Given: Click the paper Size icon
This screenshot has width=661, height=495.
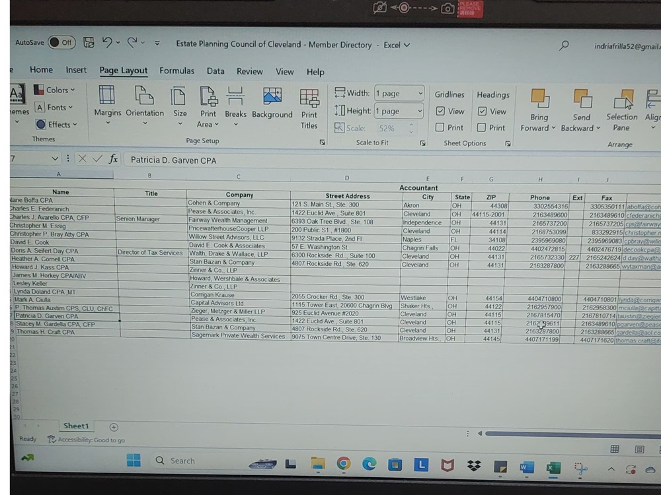Looking at the screenshot, I should click(178, 96).
